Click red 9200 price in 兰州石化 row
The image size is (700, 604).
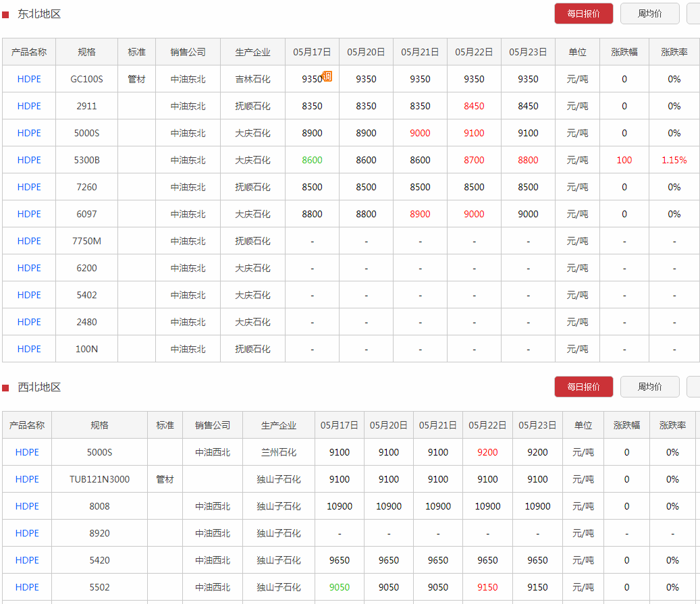(487, 453)
